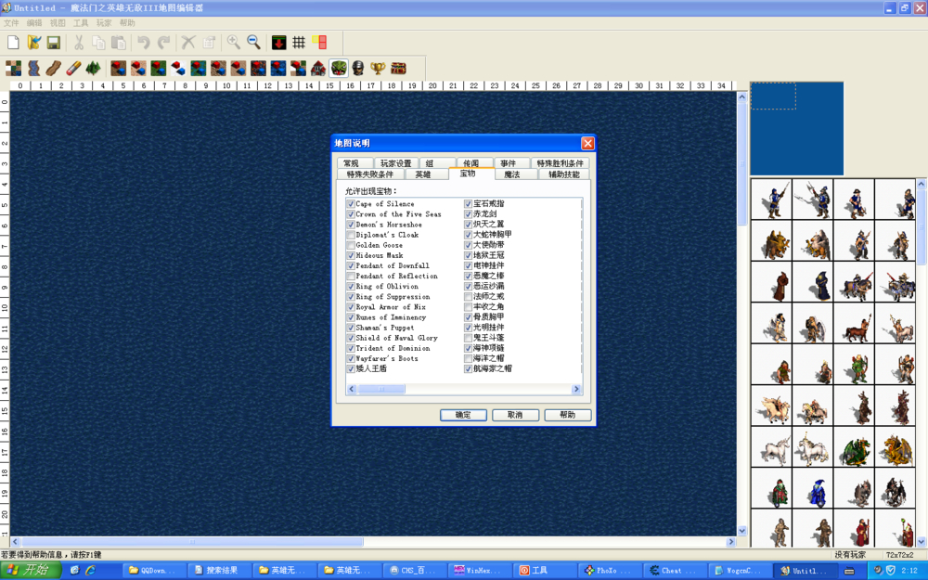This screenshot has height=580, width=928.
Task: Open the Windows 开始 Start button
Action: 31,570
